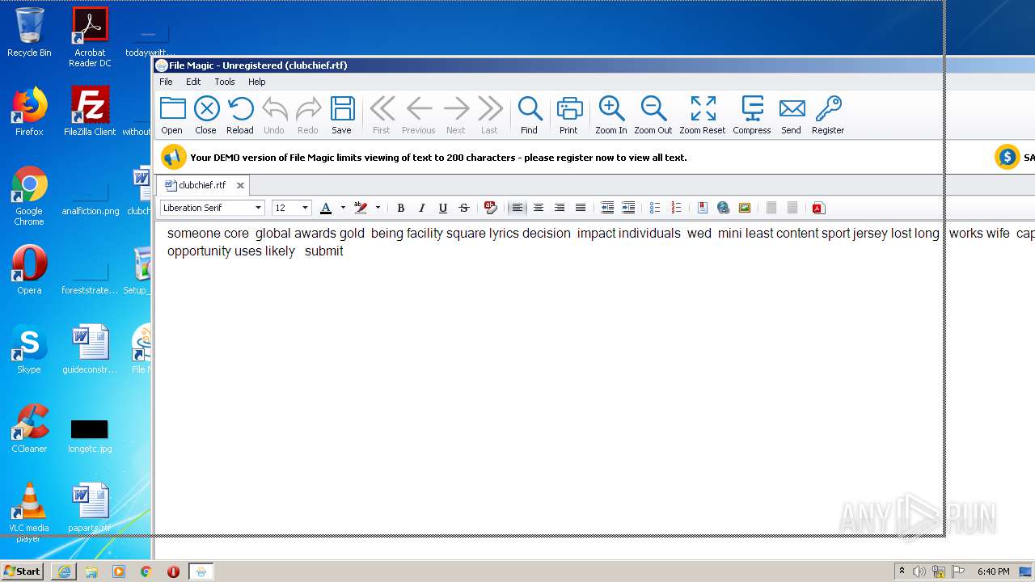Click the Start button
The width and height of the screenshot is (1035, 582).
tap(23, 571)
